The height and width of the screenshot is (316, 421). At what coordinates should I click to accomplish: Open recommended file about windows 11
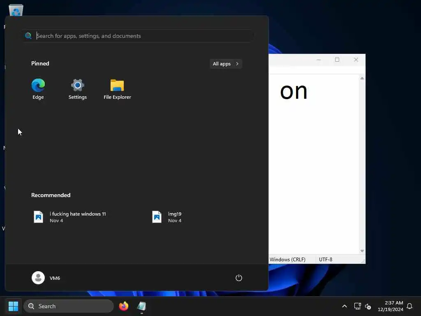(x=70, y=217)
